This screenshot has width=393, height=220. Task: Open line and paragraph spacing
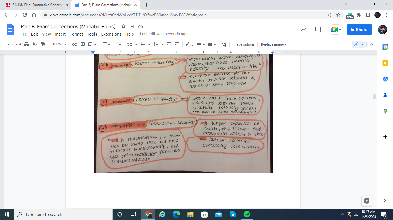click(x=119, y=44)
